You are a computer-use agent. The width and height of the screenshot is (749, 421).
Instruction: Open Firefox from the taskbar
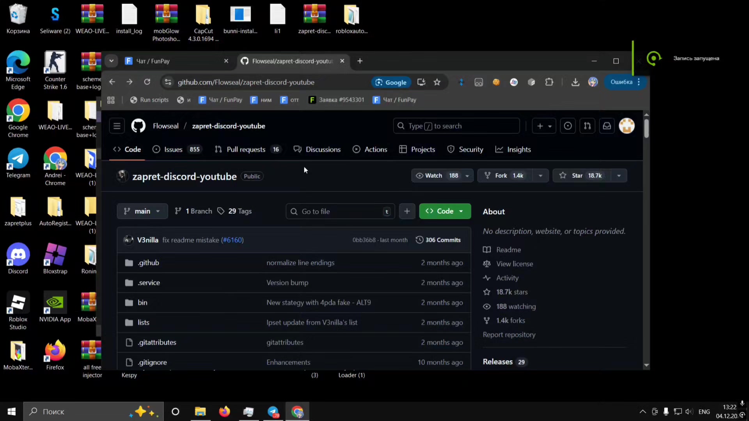224,412
